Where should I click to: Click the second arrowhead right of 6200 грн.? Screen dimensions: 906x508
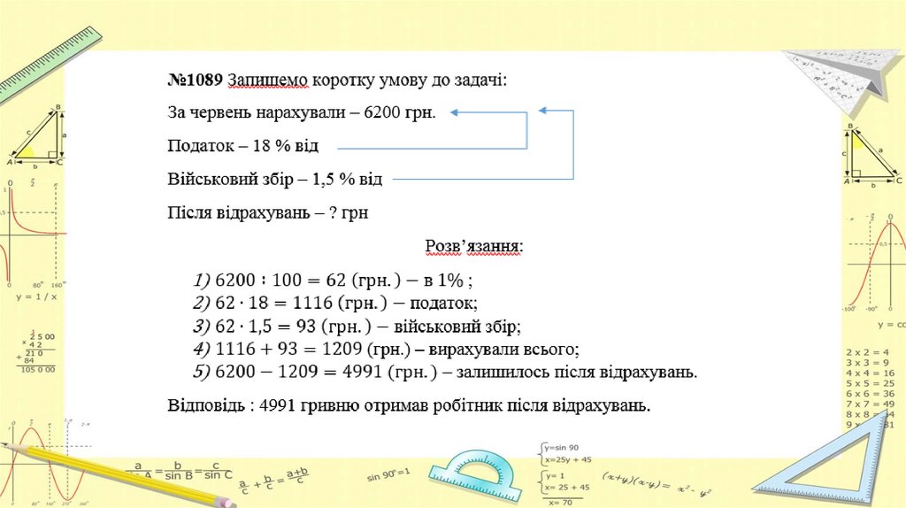pos(544,111)
